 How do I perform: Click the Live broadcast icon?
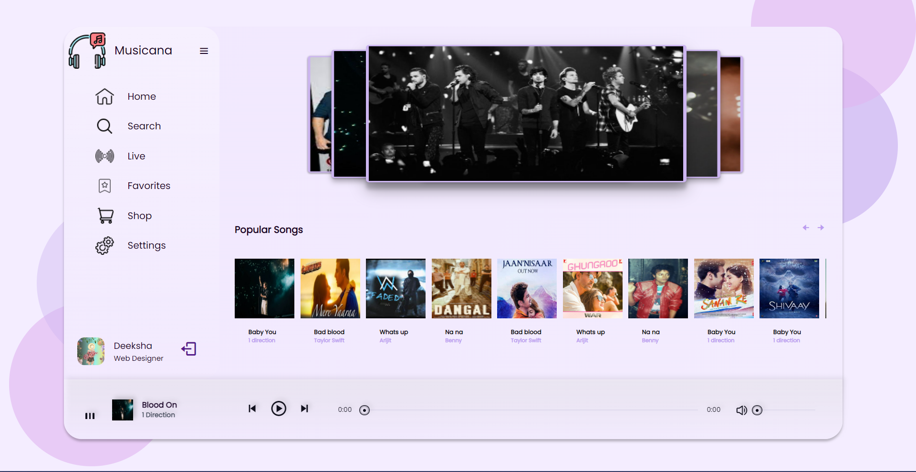tap(104, 156)
